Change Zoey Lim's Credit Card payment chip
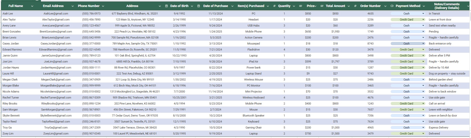 (x=423, y=133)
